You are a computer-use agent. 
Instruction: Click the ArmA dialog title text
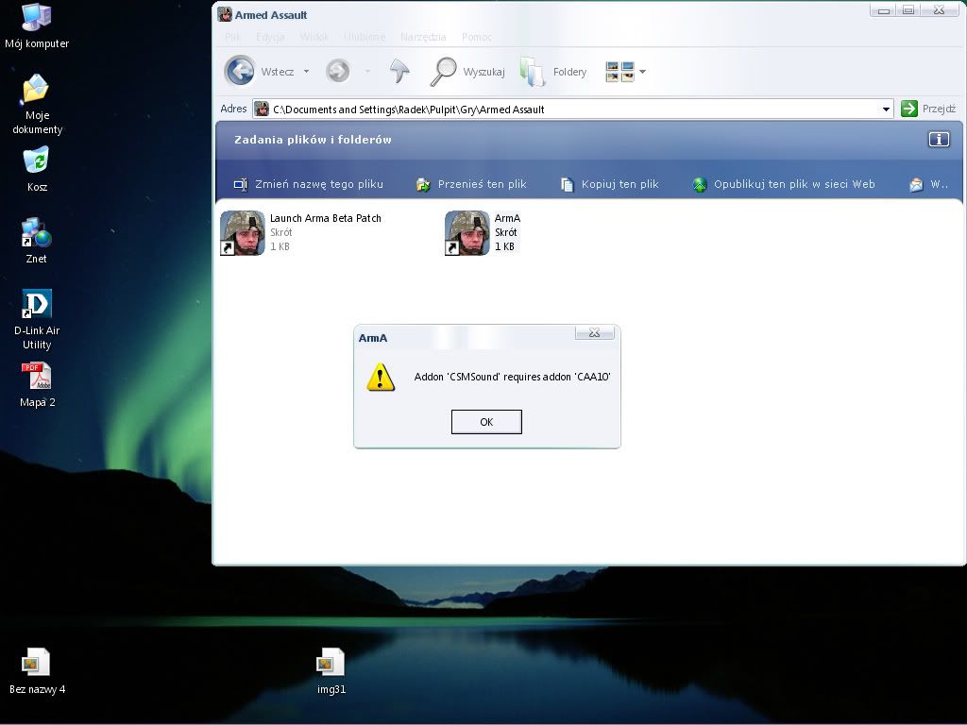(x=373, y=338)
